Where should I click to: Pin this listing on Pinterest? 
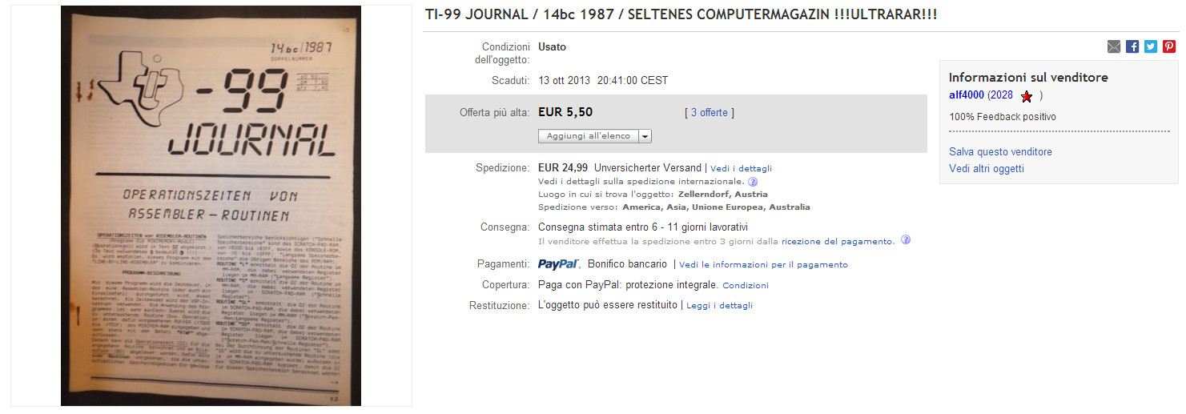[1169, 46]
